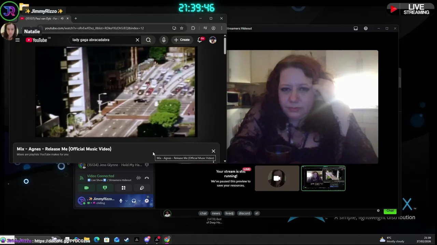The image size is (437, 245).
Task: Open the Chrome taskbar icon
Action: click(167, 240)
